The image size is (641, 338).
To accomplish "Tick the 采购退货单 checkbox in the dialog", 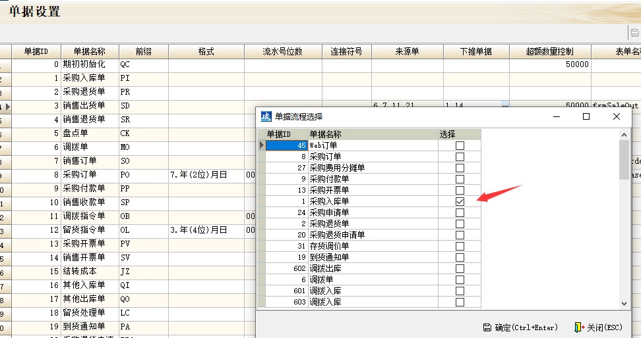I will (x=460, y=224).
